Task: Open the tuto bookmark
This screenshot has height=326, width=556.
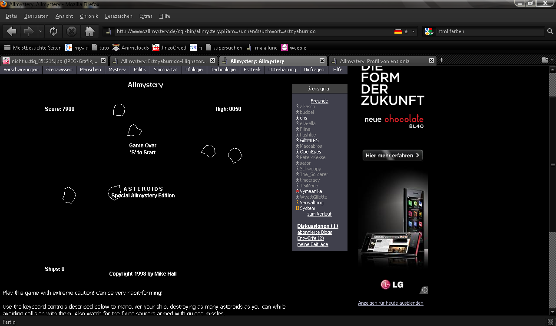Action: click(x=100, y=48)
